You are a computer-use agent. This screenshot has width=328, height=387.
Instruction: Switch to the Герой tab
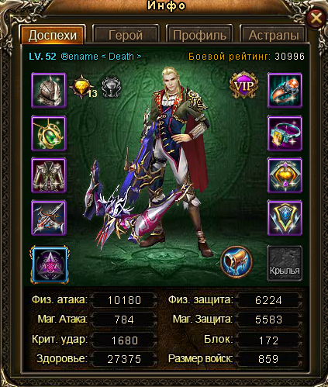[126, 35]
